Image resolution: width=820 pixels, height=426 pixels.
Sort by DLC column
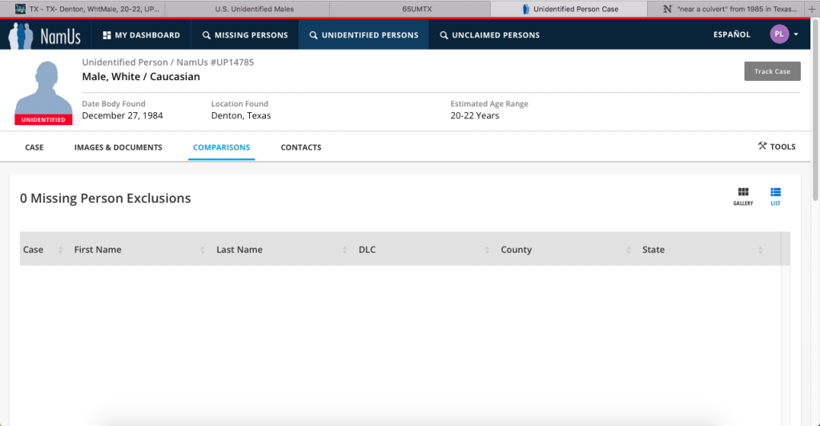367,250
